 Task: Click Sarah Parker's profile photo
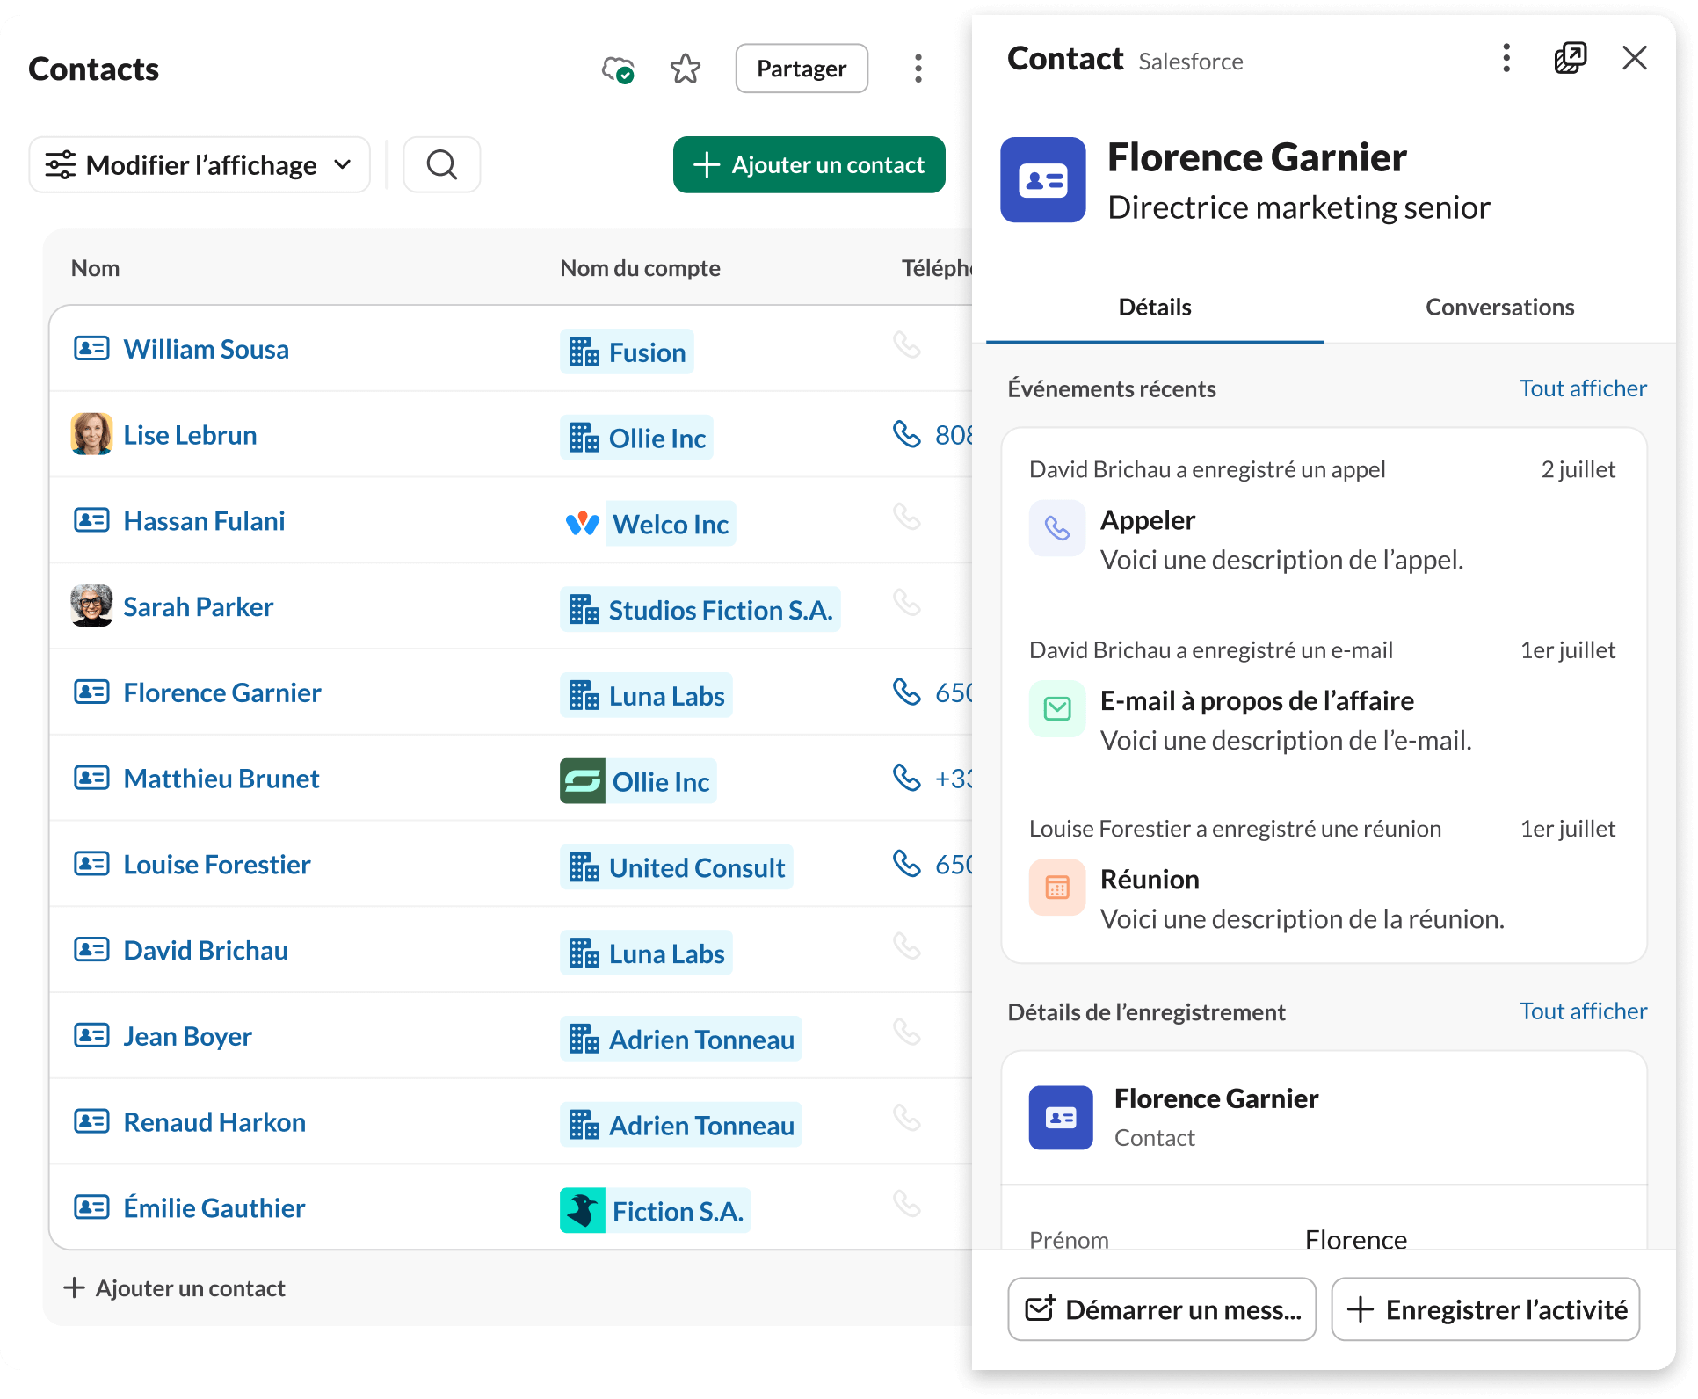[x=91, y=605]
